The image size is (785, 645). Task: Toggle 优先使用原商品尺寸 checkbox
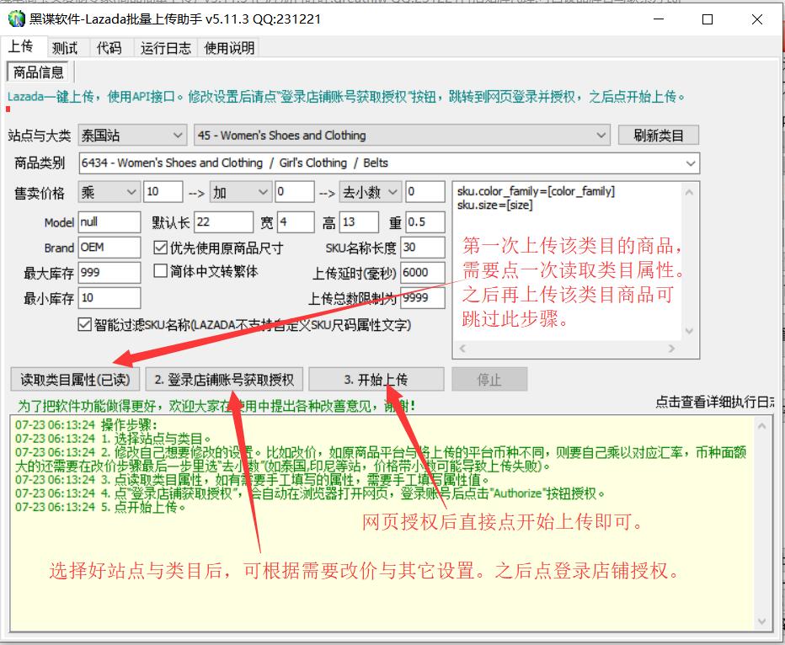tap(160, 248)
